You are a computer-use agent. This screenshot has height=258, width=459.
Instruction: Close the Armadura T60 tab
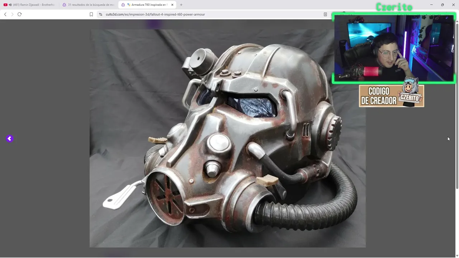[x=172, y=5]
